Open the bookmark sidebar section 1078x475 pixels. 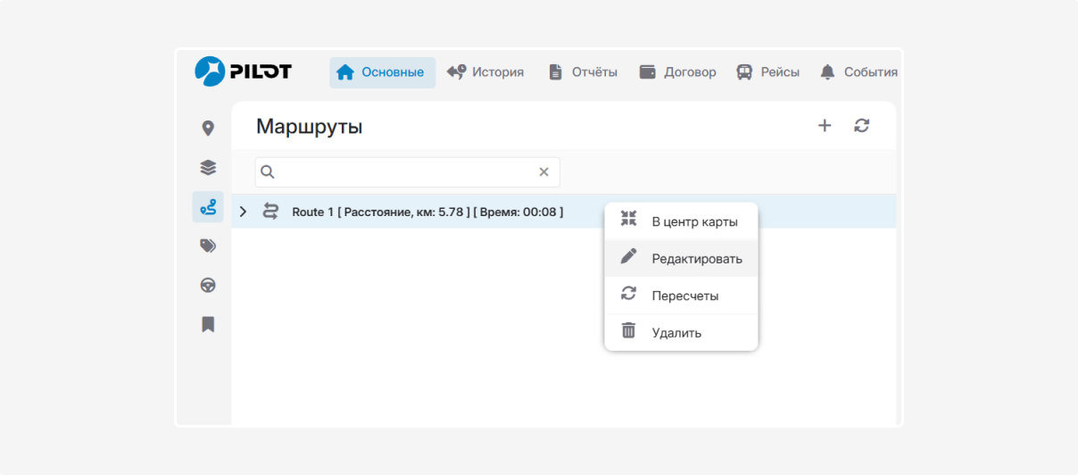point(208,324)
